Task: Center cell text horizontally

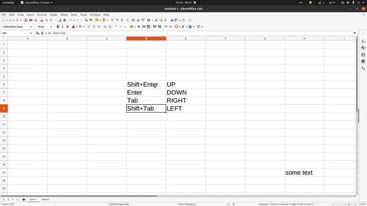Action: (x=94, y=27)
